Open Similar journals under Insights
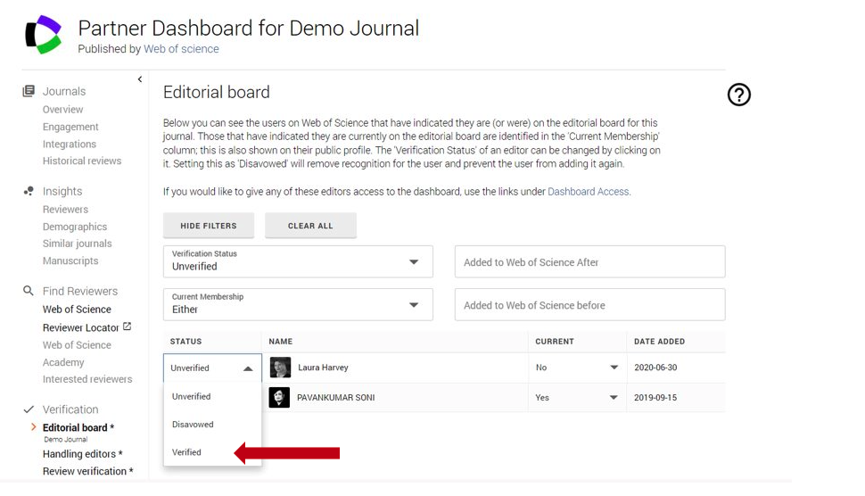Screen dimensions: 865x496 [78, 244]
